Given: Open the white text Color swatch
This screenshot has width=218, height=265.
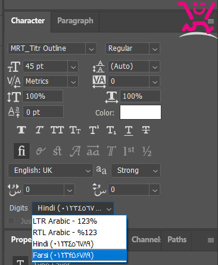Looking at the screenshot, I should 141,112.
